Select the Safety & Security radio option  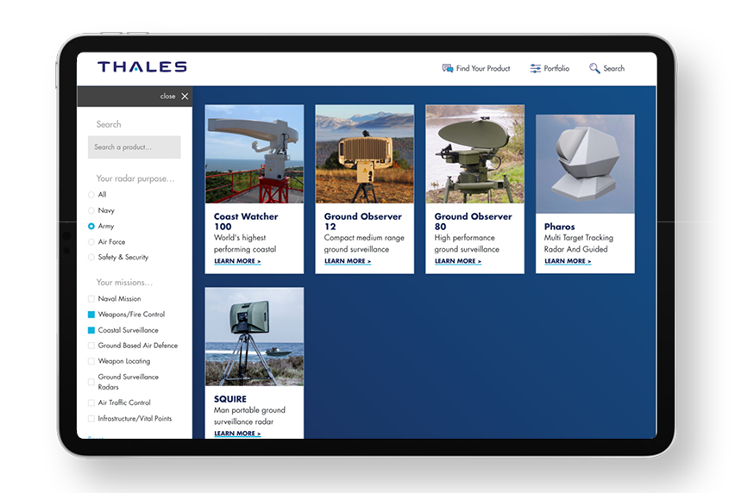point(91,257)
